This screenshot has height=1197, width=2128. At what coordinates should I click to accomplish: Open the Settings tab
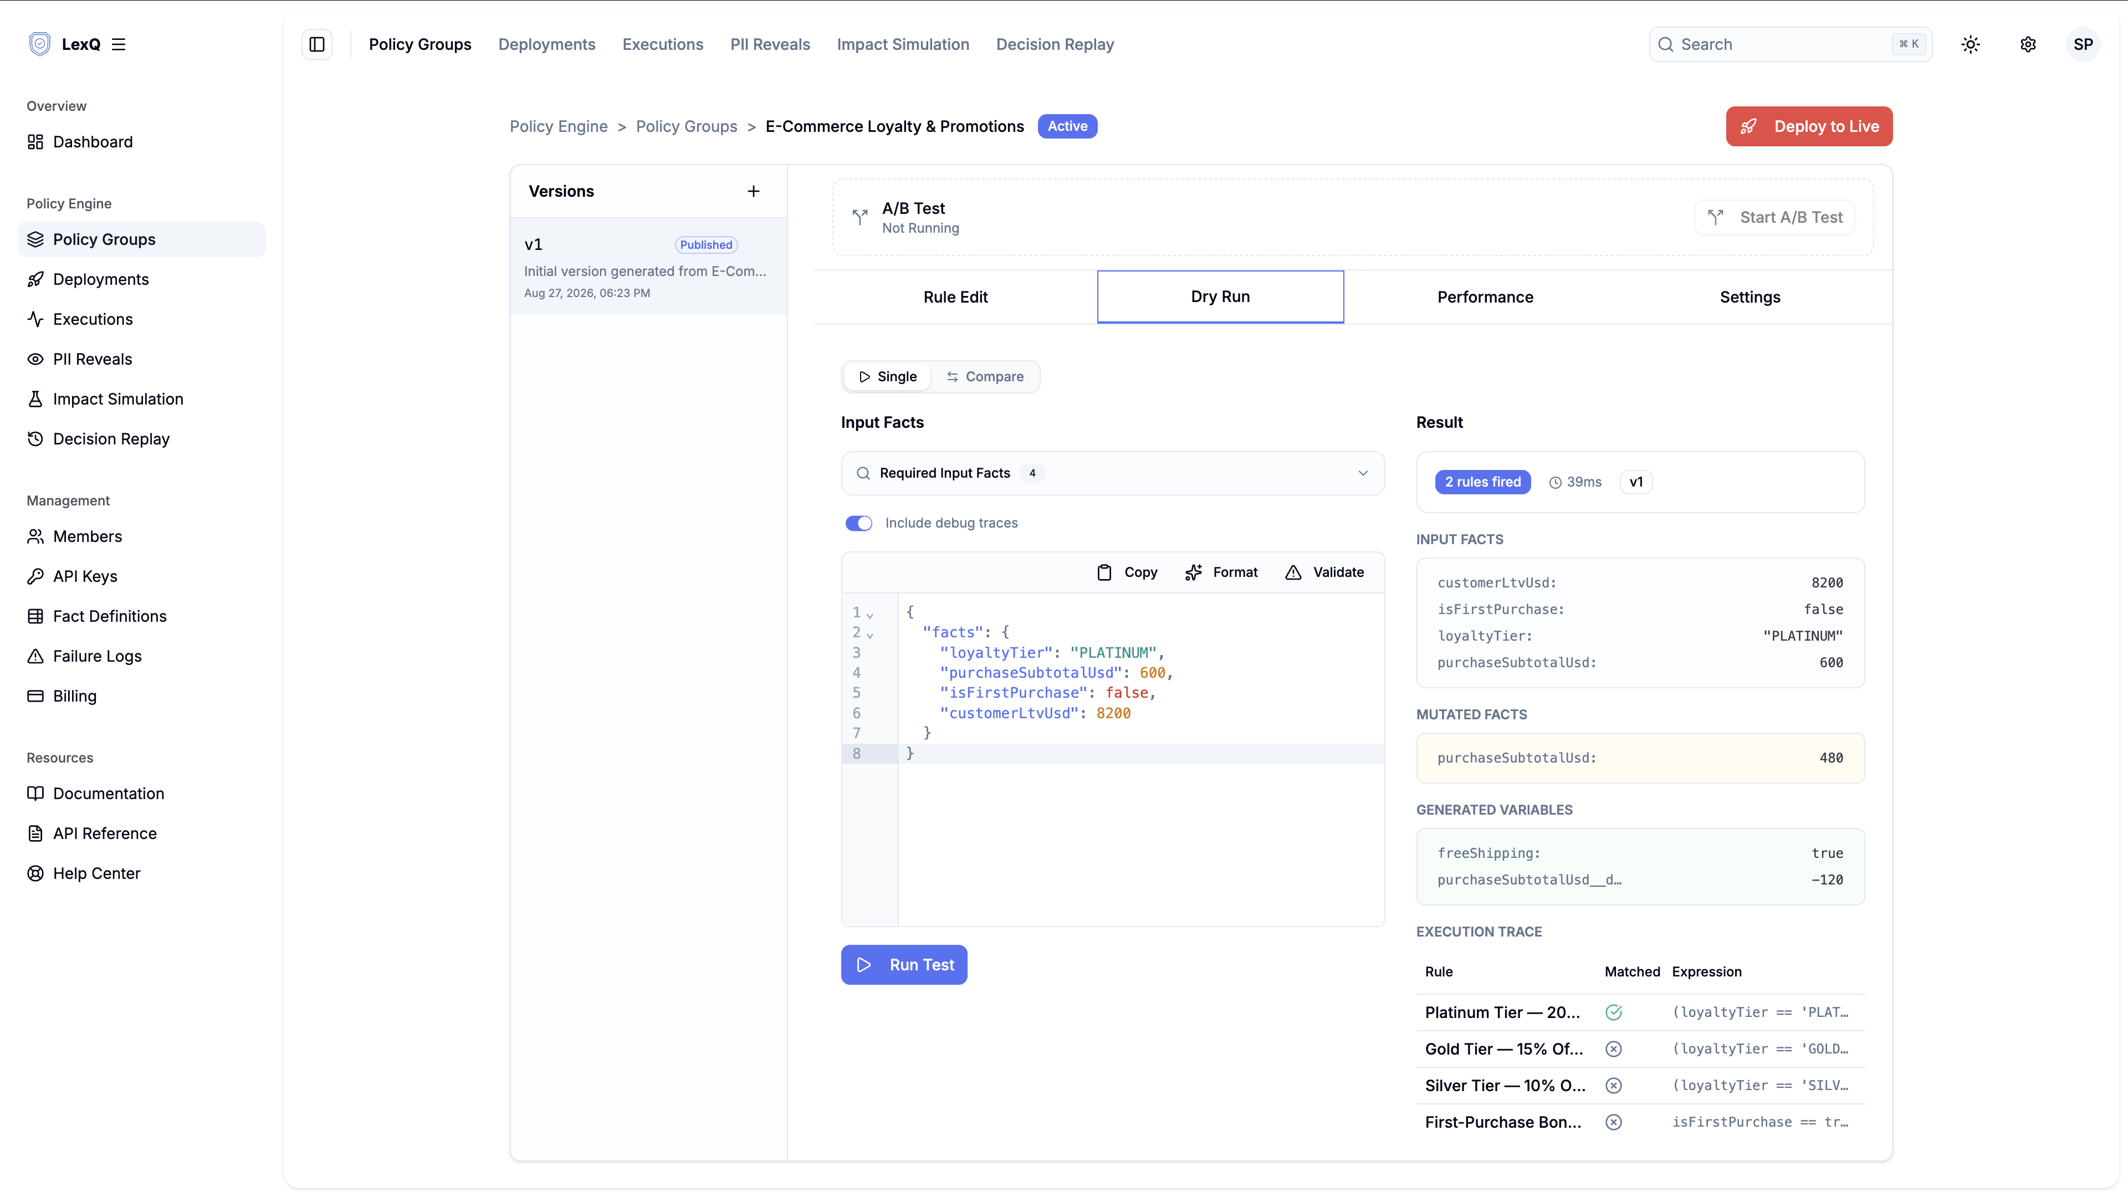(x=1750, y=298)
